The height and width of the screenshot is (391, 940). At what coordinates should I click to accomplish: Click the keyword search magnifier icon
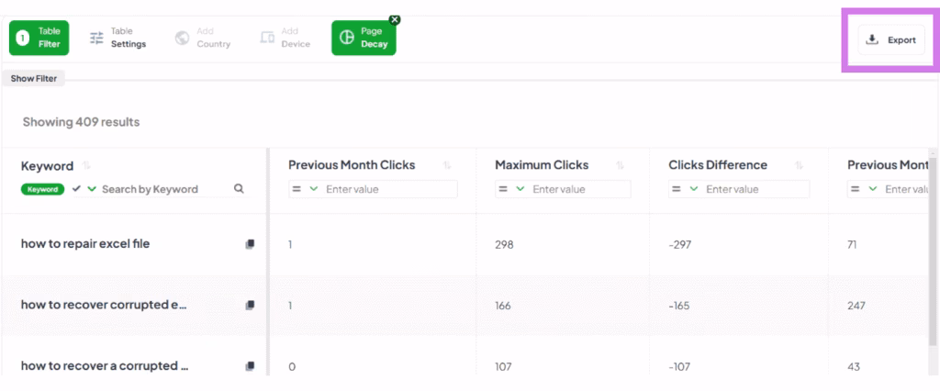point(239,189)
